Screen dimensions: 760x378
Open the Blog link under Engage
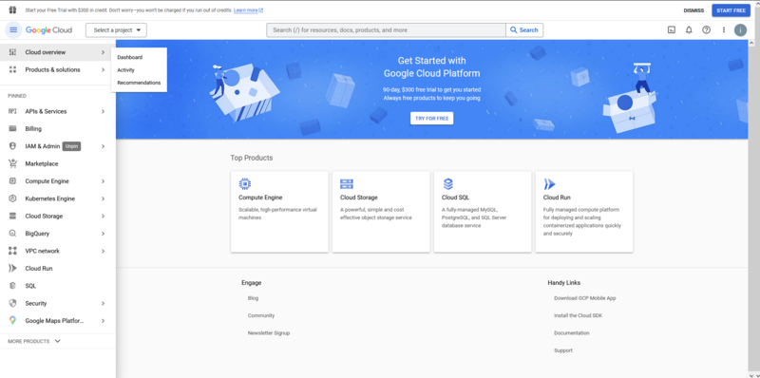click(253, 298)
